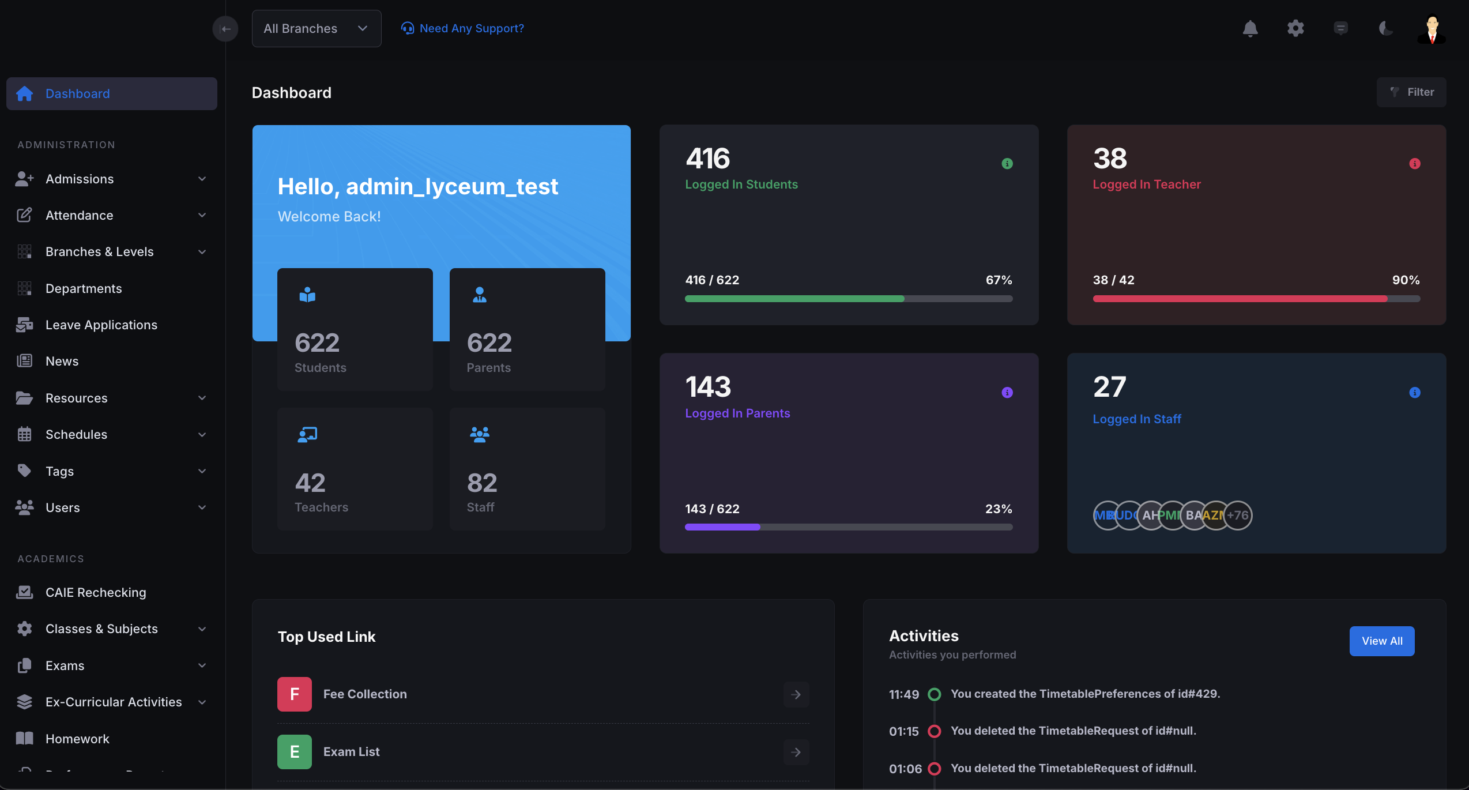Open the admin profile avatar
This screenshot has height=790, width=1469.
pos(1432,29)
